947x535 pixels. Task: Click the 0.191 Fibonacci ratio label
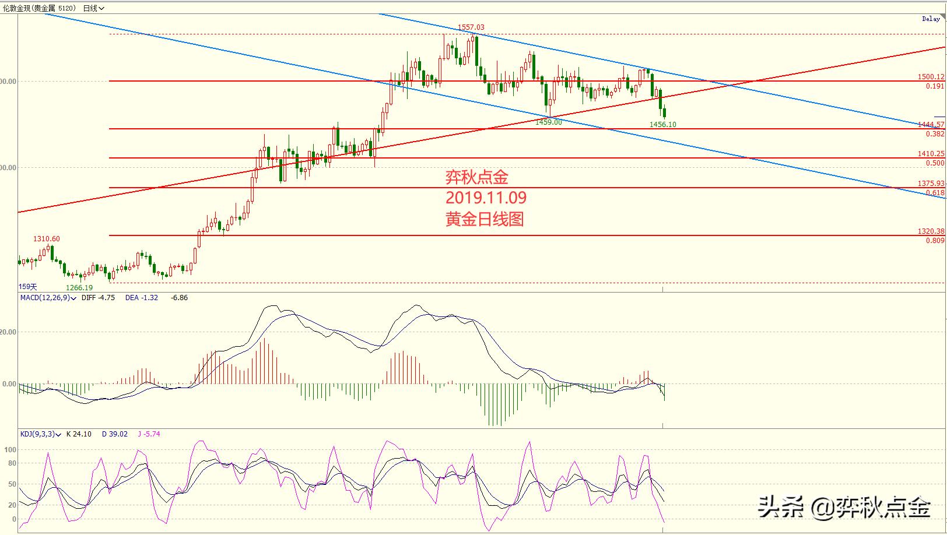click(935, 86)
